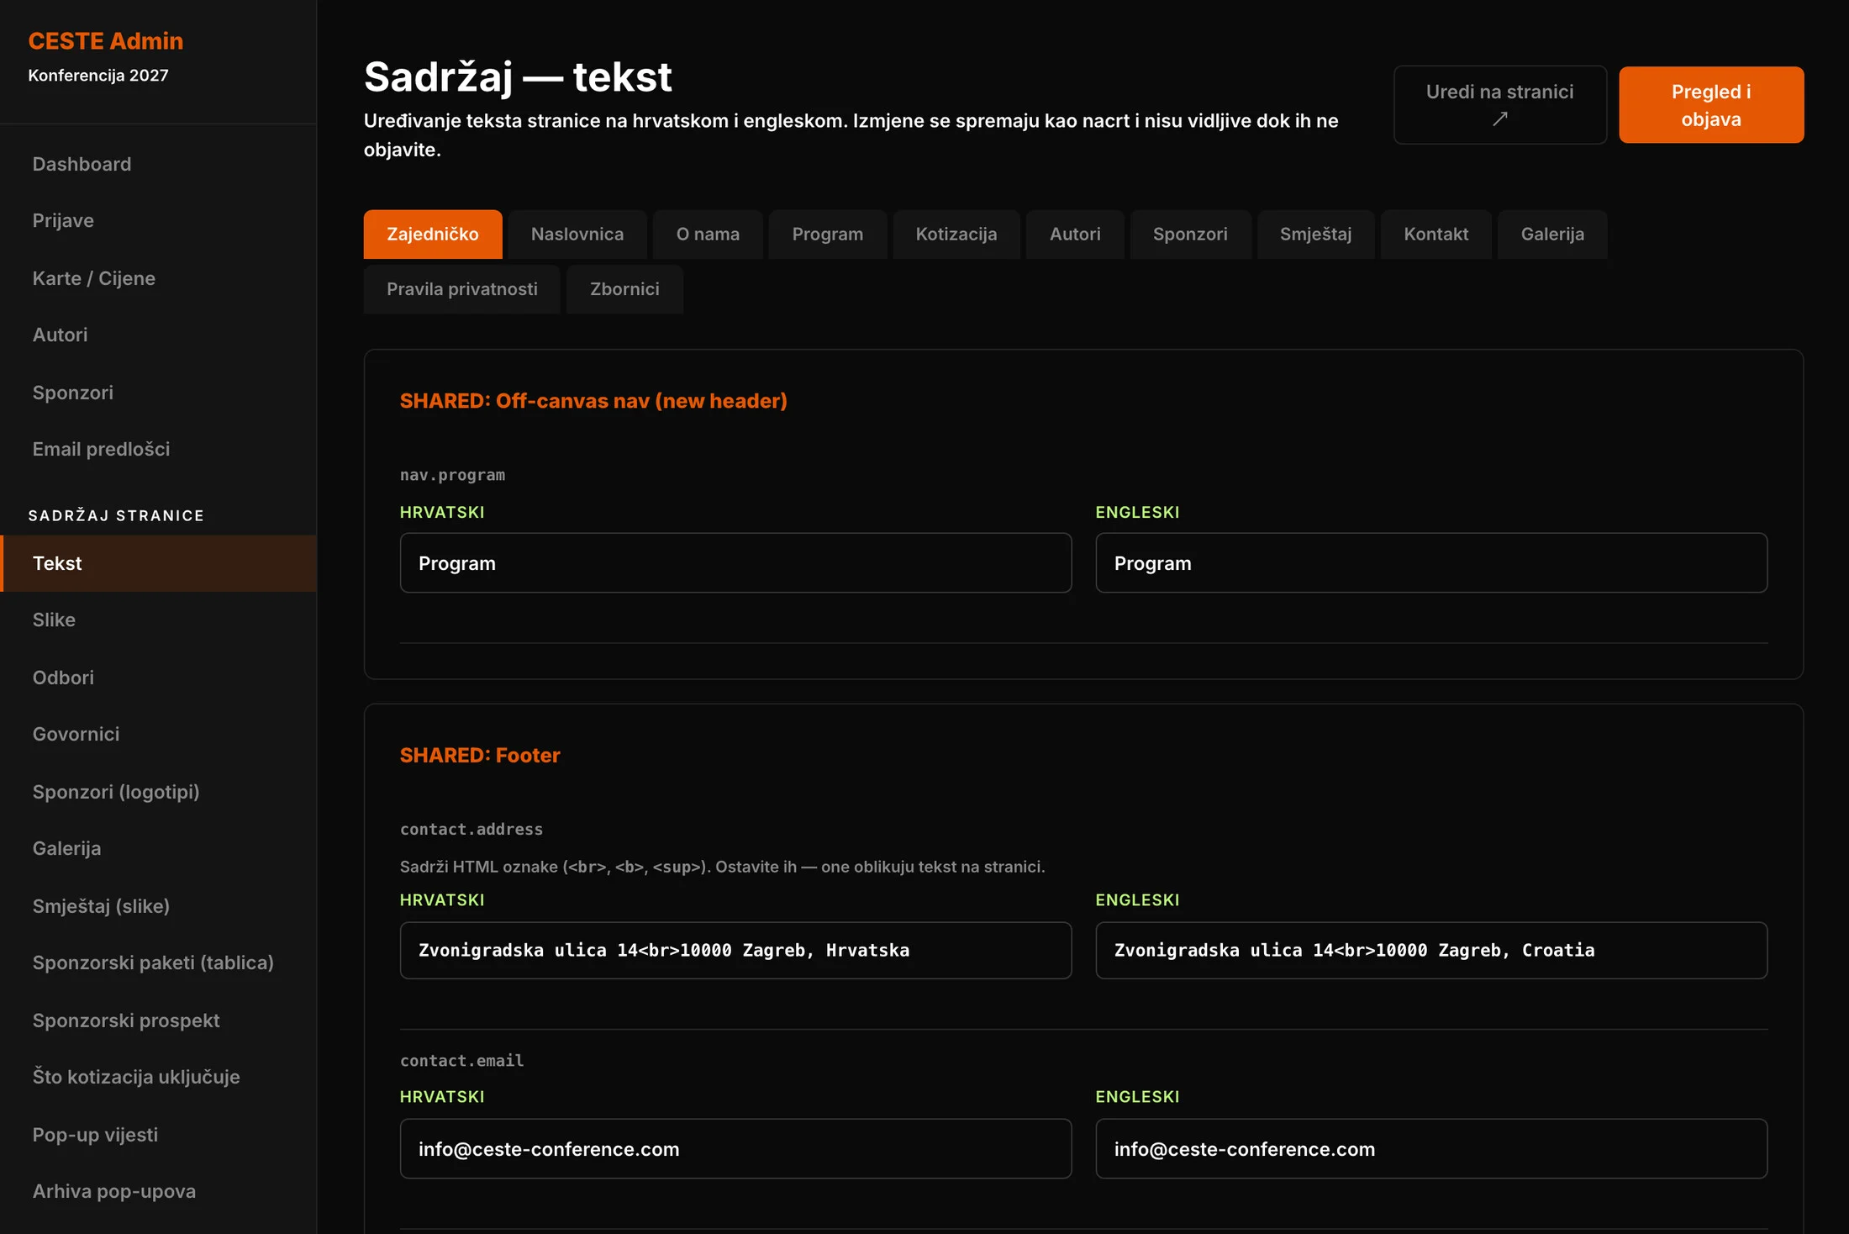Click the CESTE Admin logo title
1849x1234 pixels.
pos(106,41)
